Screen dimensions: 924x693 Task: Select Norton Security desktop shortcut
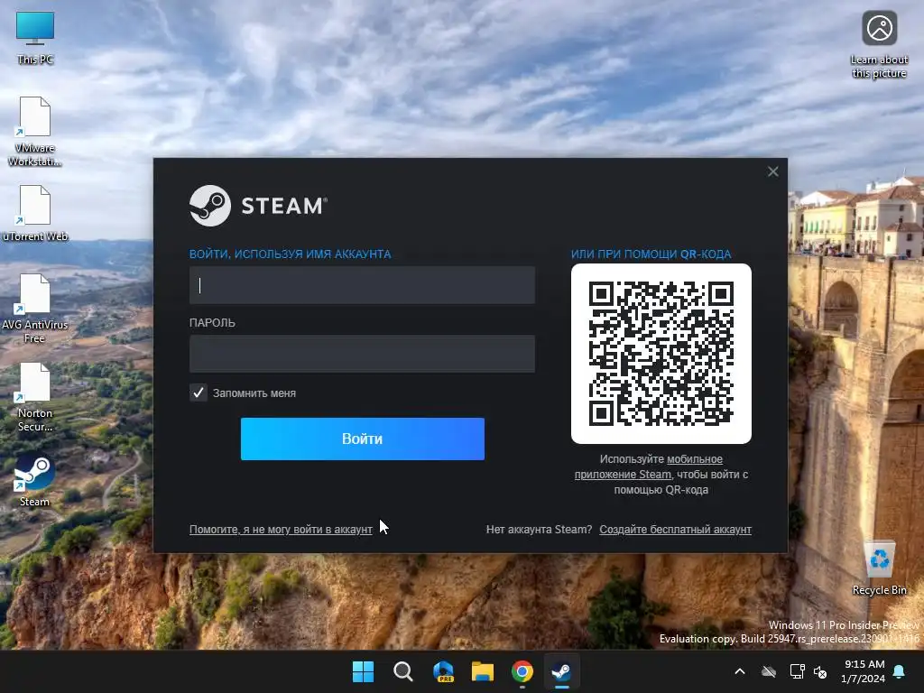coord(35,397)
